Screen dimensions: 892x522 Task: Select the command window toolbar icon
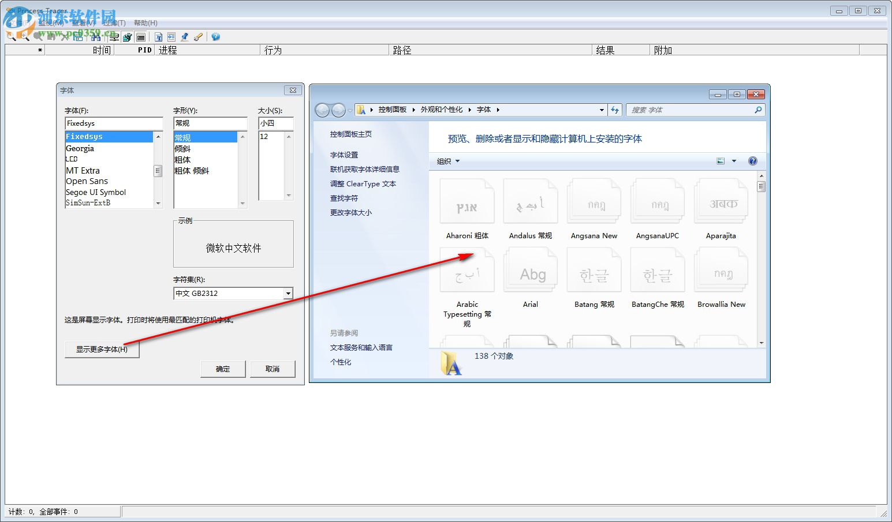[x=140, y=36]
